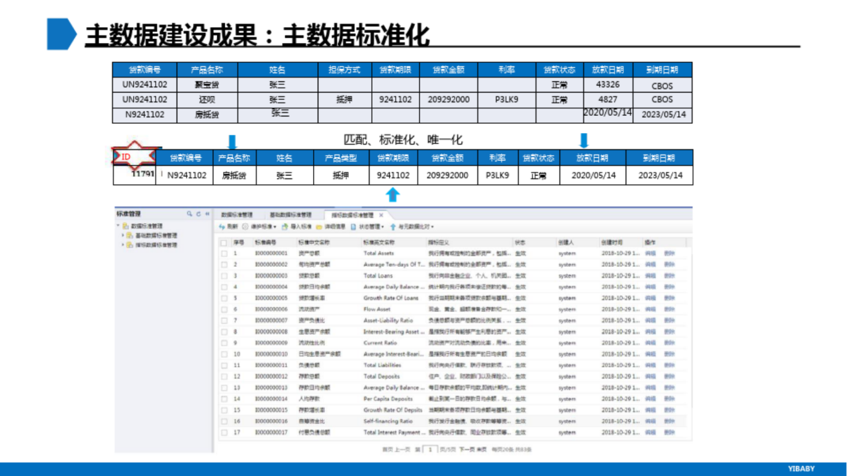847x476 pixels.
Task: Click the folder icon of 数据标准管理 root node
Action: click(126, 226)
